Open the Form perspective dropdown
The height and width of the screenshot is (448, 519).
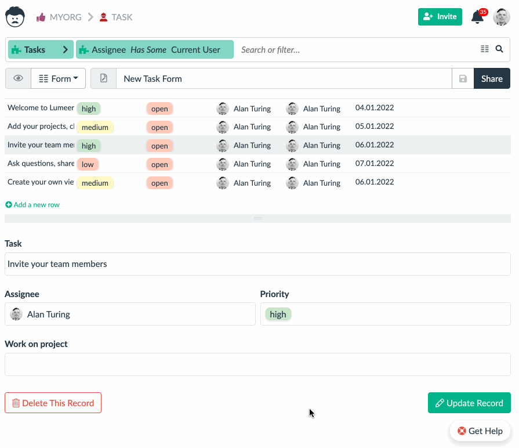coord(58,78)
